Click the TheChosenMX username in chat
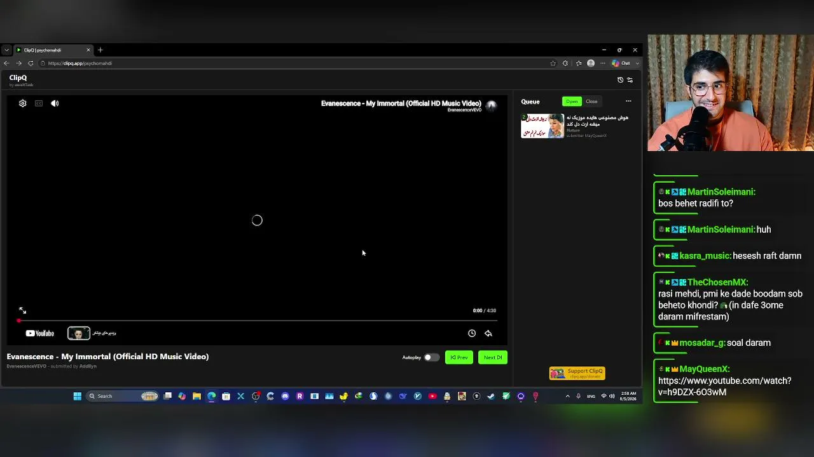 (717, 282)
